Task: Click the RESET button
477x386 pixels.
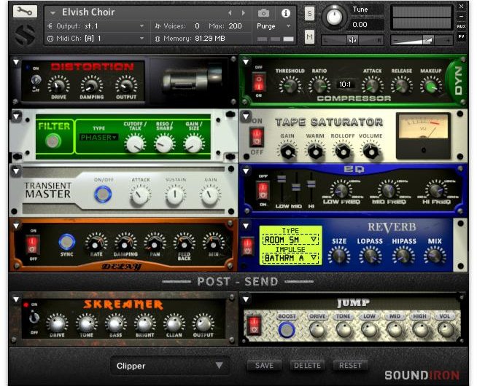Action: point(350,366)
